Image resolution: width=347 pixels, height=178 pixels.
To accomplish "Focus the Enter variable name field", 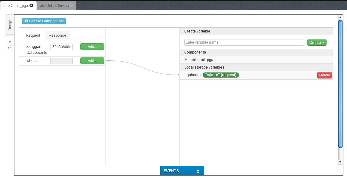I will [x=244, y=42].
